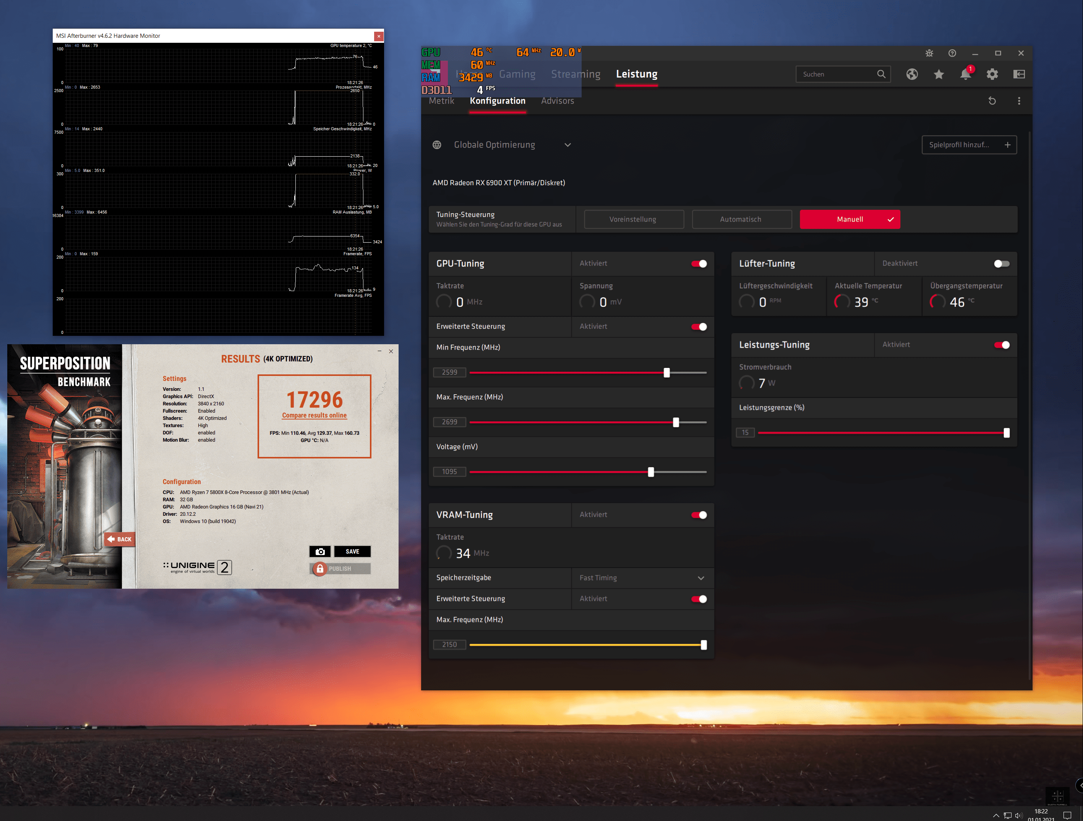Viewport: 1083px width, 821px height.
Task: Open favorites star icon
Action: coord(939,74)
